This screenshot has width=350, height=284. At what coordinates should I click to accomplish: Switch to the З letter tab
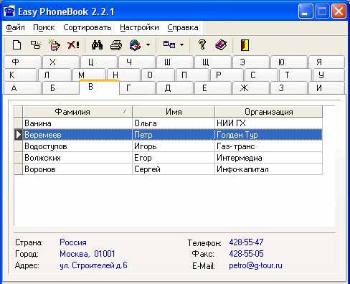click(289, 88)
